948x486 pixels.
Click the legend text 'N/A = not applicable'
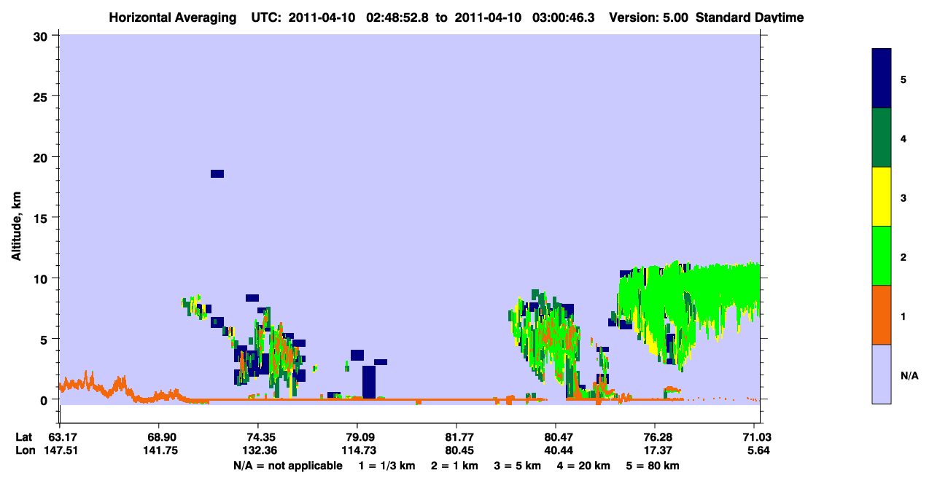click(x=288, y=466)
